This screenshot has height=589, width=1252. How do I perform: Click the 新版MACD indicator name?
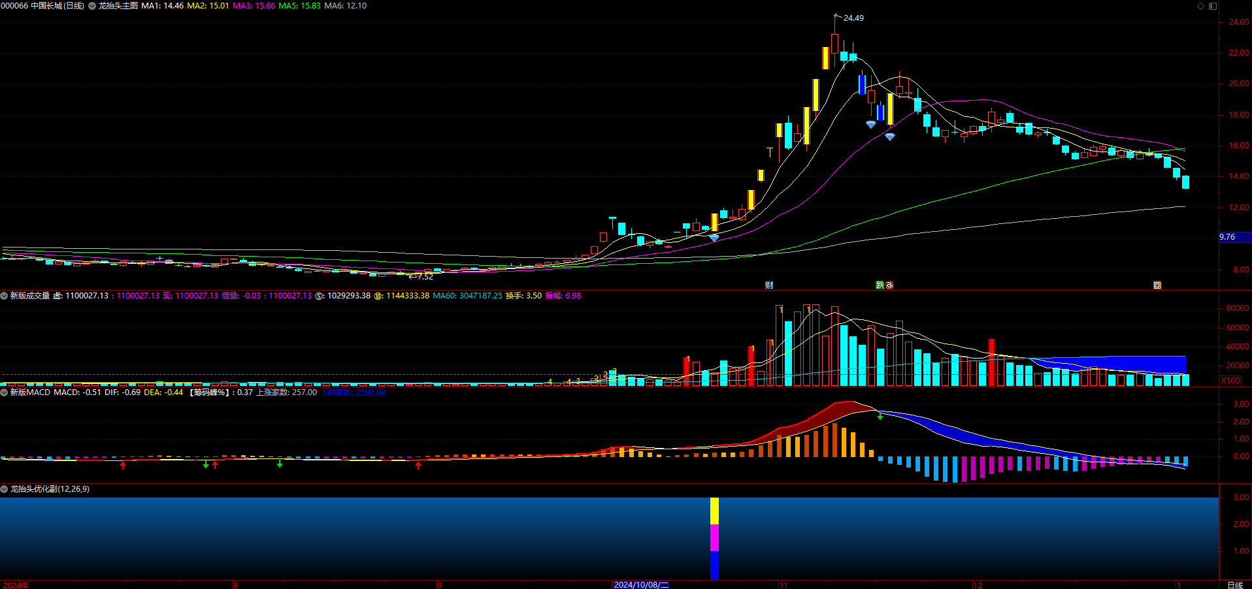(x=30, y=392)
